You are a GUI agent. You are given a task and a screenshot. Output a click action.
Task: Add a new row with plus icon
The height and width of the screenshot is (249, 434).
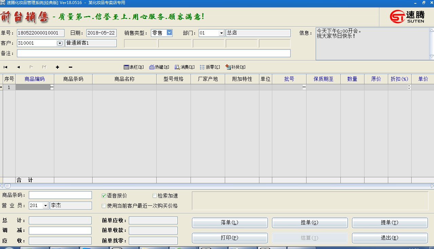point(57,67)
